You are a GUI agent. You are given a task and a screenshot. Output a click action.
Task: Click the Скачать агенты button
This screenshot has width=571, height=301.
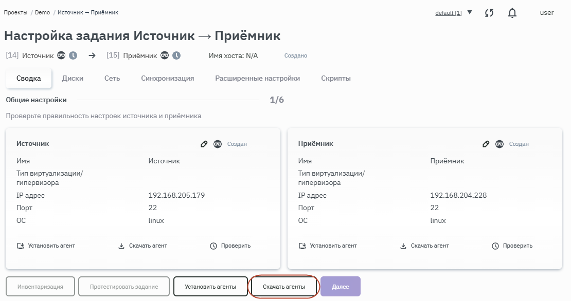[284, 287]
